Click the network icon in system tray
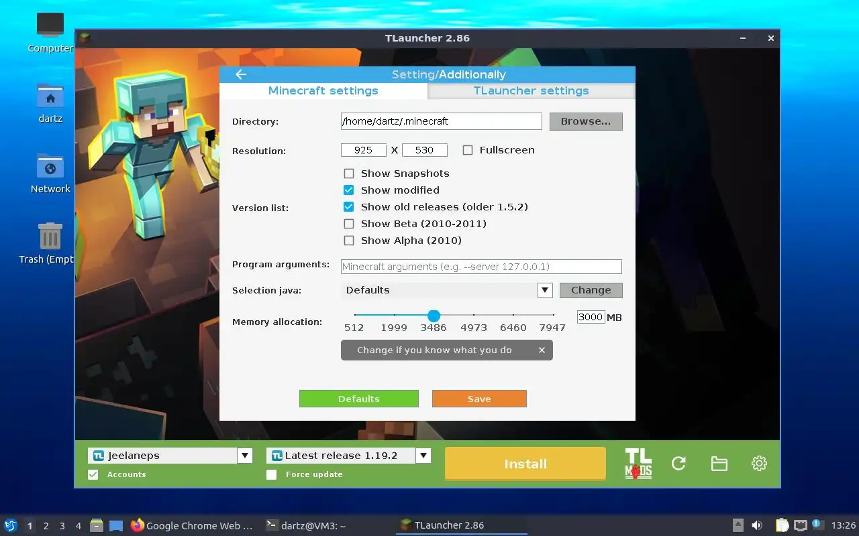This screenshot has height=536, width=859. [800, 525]
